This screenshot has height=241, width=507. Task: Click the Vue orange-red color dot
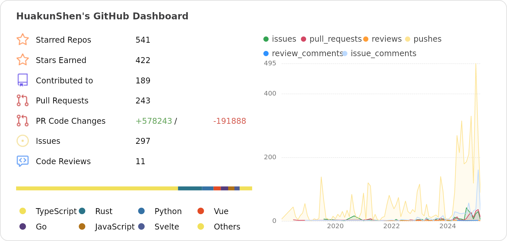[201, 211]
